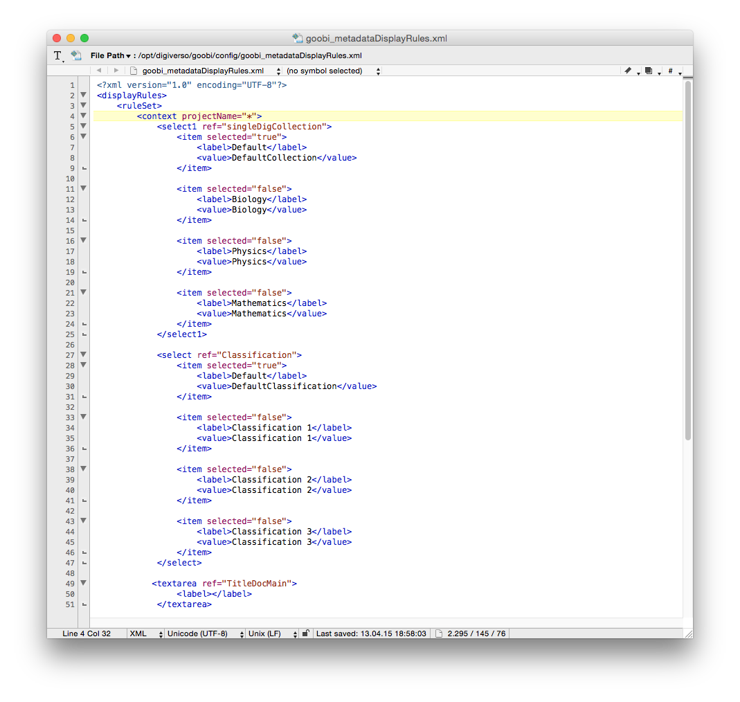Image resolution: width=740 pixels, height=702 pixels.
Task: Open the includes/counterparts popup icon
Action: pos(651,71)
